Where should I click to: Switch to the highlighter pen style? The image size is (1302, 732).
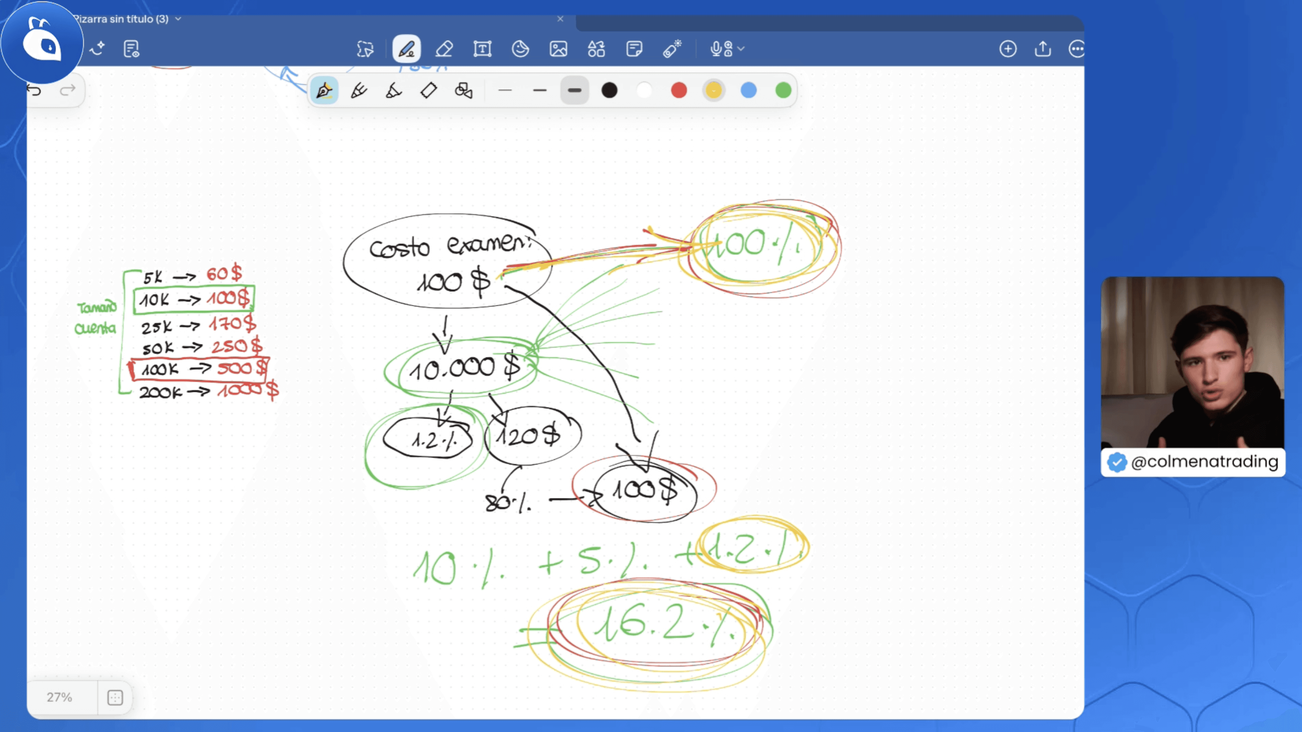point(394,91)
